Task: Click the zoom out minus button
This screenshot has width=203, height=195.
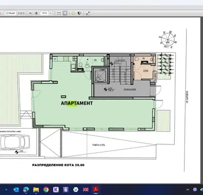Action: tap(30, 13)
